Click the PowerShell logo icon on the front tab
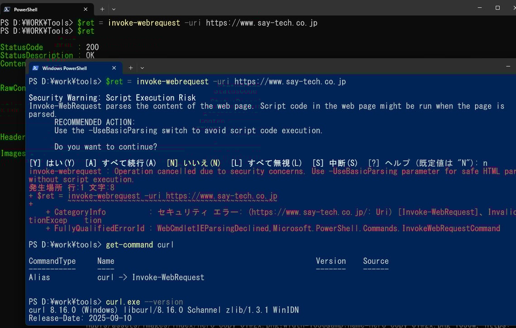Image resolution: width=516 pixels, height=328 pixels. click(x=8, y=9)
